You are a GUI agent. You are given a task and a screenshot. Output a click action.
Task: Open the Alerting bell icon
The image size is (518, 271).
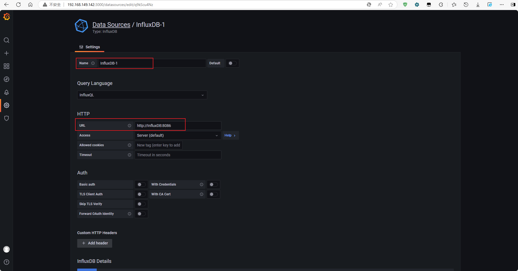coord(7,92)
